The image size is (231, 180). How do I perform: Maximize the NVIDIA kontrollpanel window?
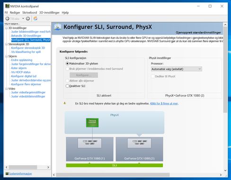click(210, 6)
